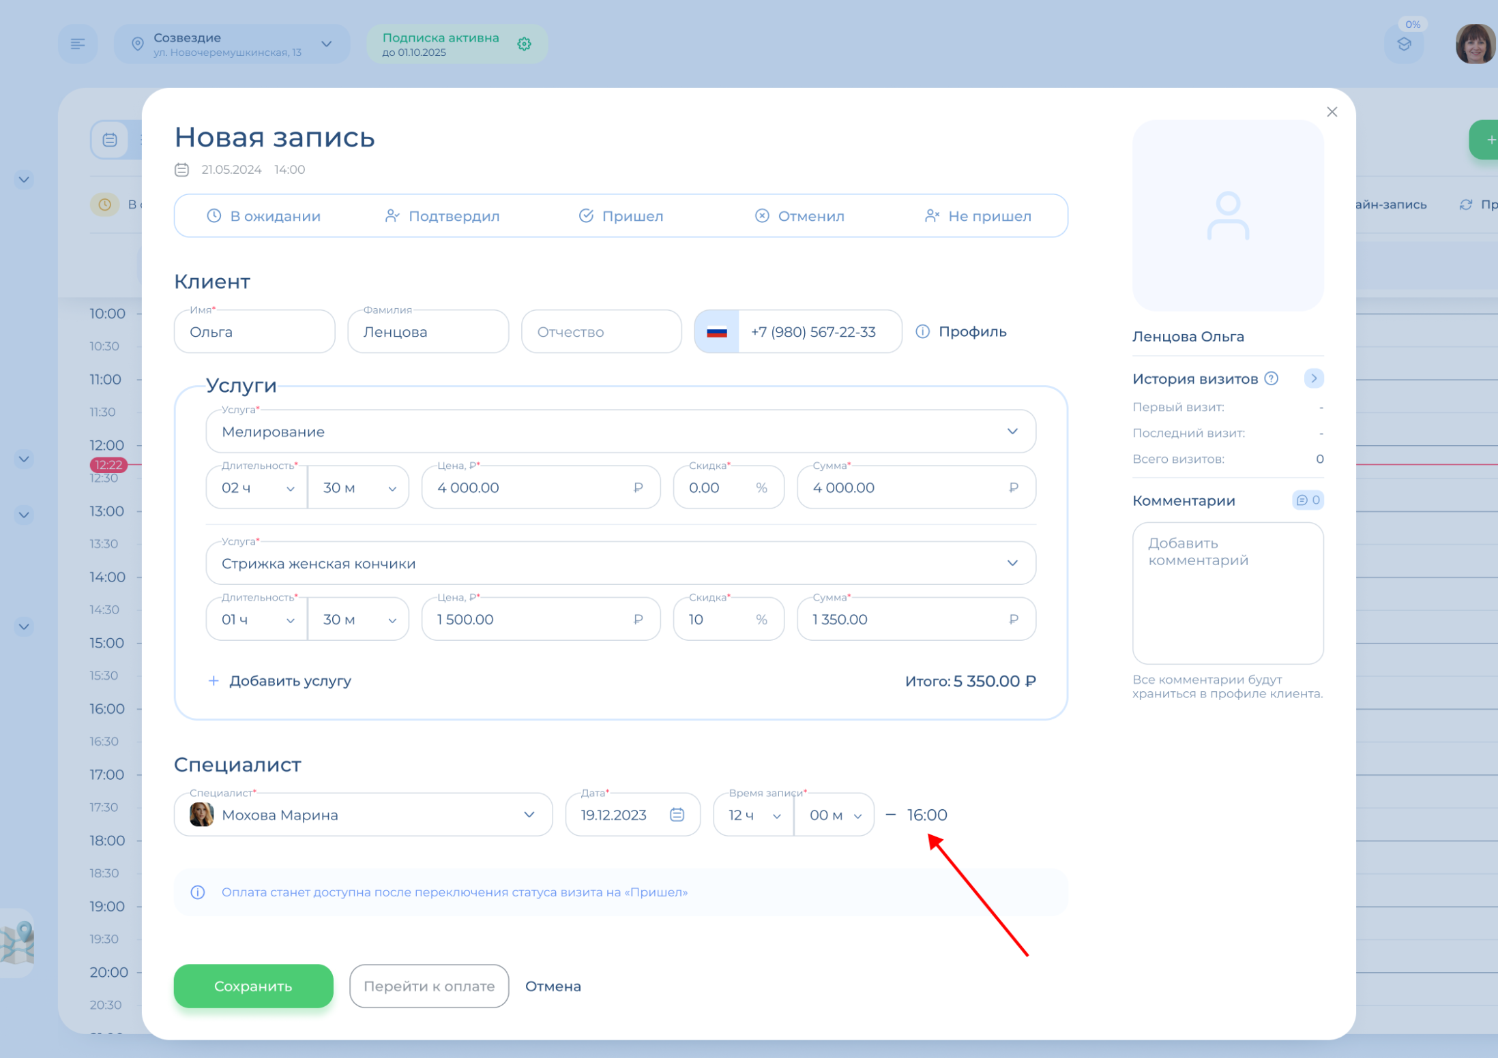Click Добавить услугу link
This screenshot has width=1498, height=1058.
click(x=280, y=681)
